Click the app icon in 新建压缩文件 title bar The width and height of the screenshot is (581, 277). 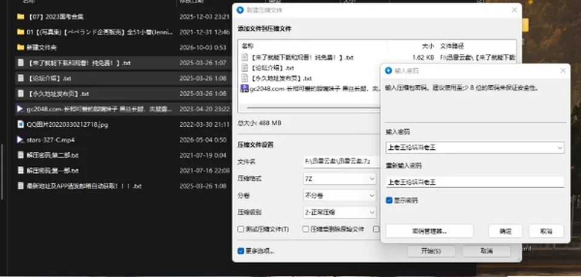[240, 10]
